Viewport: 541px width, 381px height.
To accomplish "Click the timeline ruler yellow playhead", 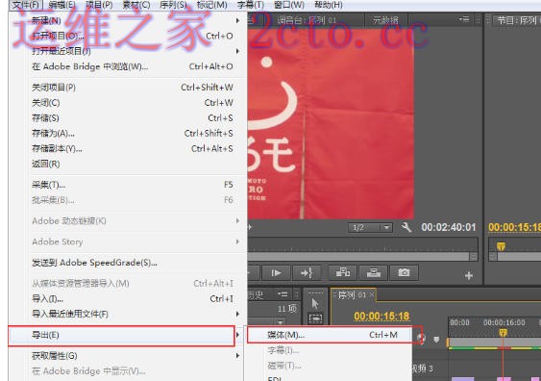I will [x=504, y=332].
